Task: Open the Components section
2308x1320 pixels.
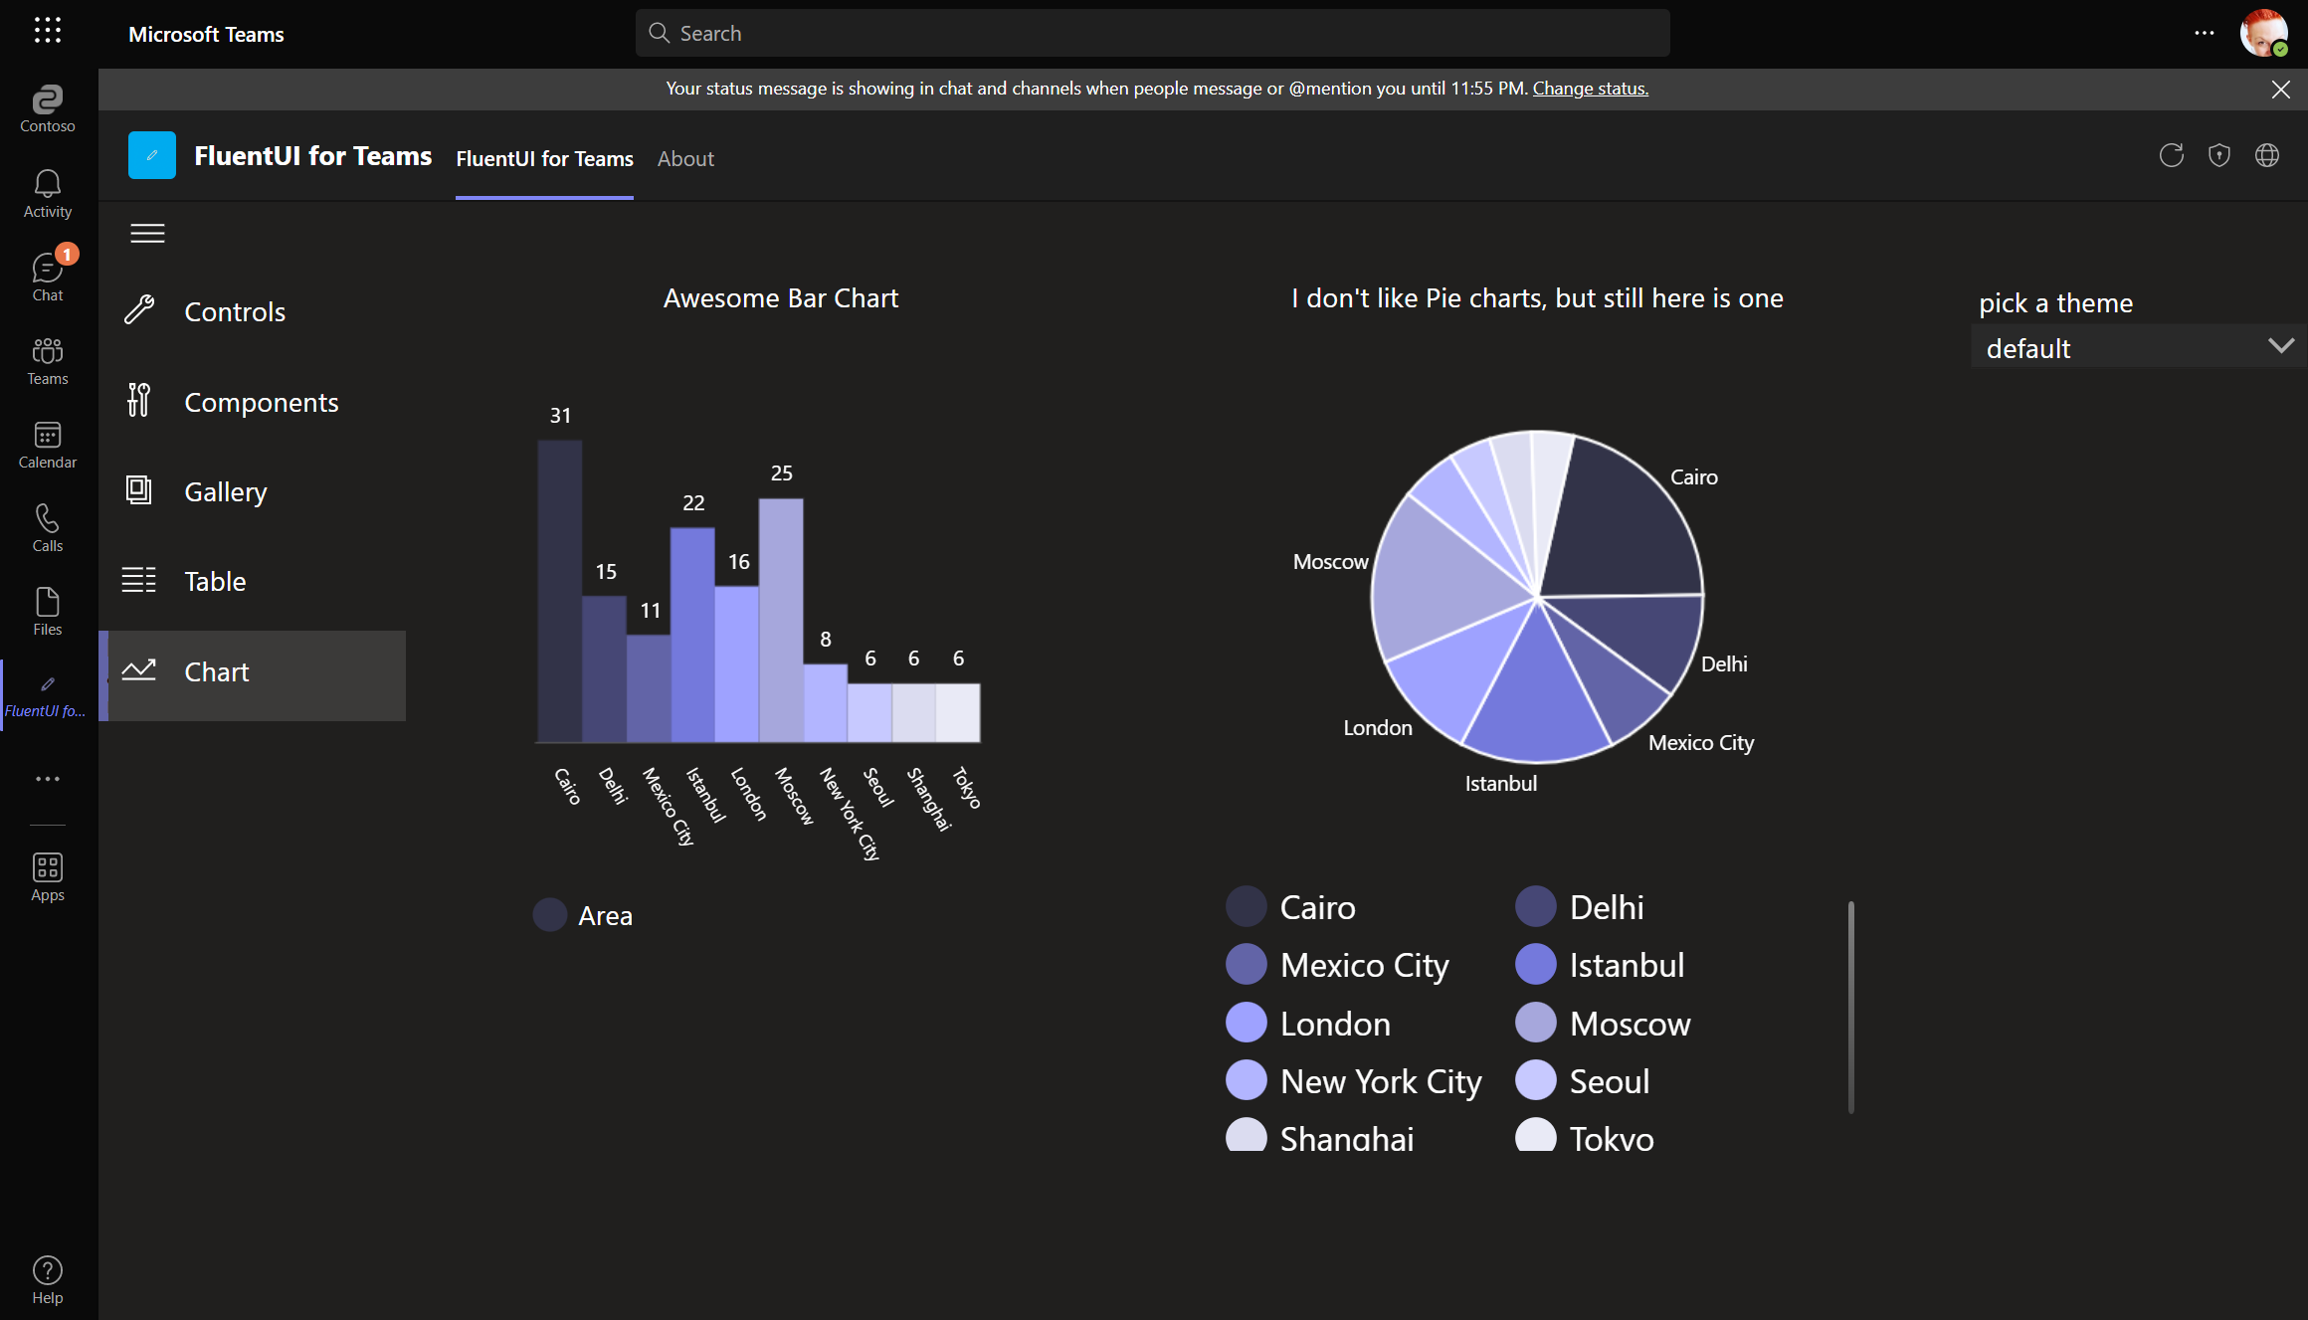Action: coord(262,402)
